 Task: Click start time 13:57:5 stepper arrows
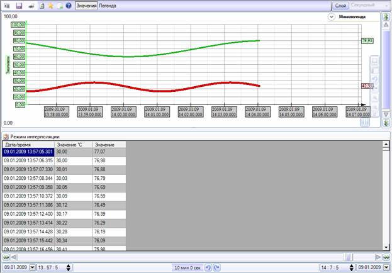[x=69, y=267]
